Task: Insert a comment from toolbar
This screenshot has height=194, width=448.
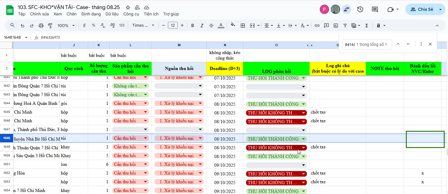Action: click(326, 26)
